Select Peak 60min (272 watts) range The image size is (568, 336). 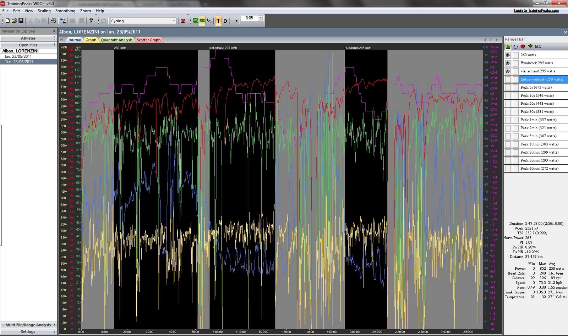tap(539, 169)
